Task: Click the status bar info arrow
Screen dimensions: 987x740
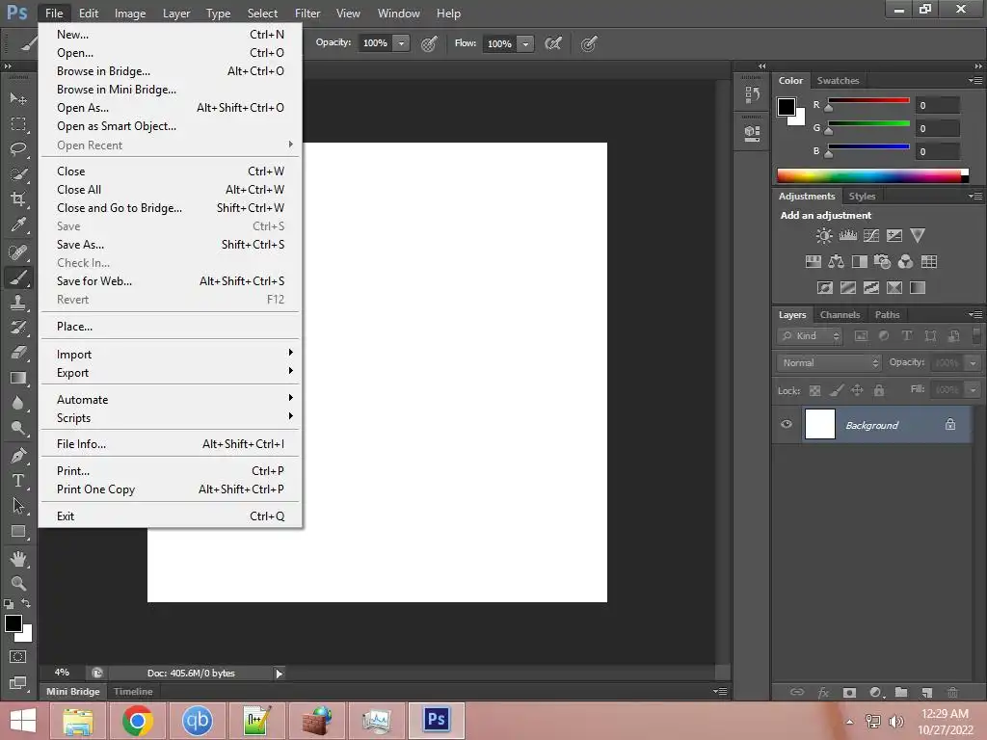Action: point(279,674)
